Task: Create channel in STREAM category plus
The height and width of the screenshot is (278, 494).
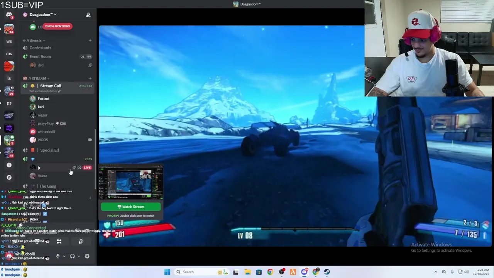Action: click(90, 78)
